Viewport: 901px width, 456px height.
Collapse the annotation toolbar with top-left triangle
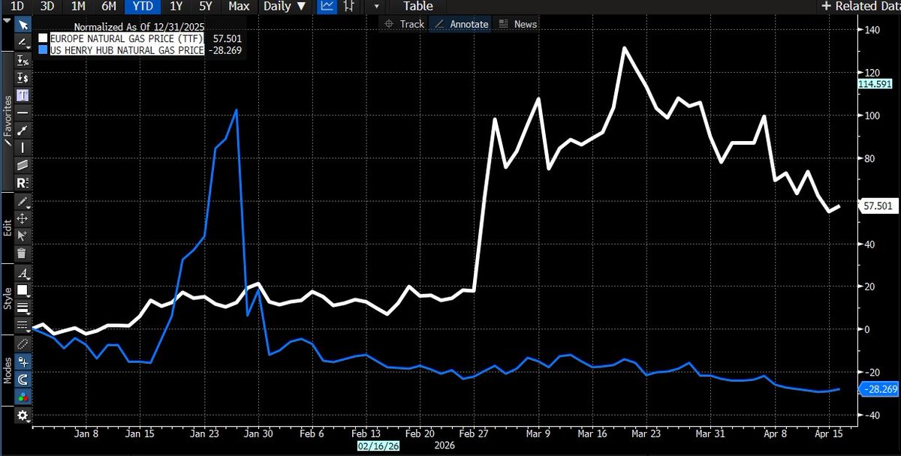pyautogui.click(x=7, y=22)
